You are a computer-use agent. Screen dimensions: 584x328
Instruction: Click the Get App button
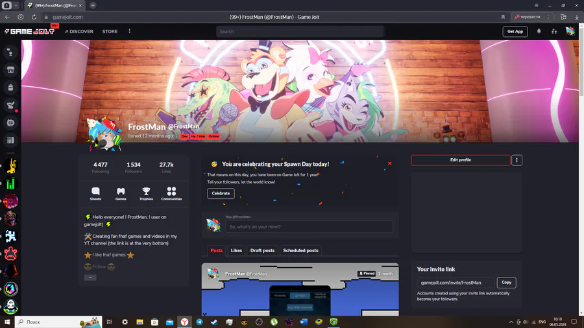(x=515, y=32)
